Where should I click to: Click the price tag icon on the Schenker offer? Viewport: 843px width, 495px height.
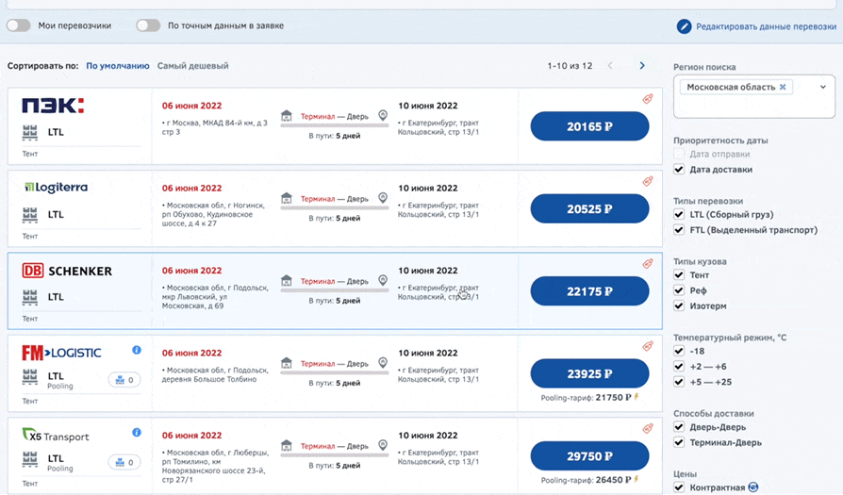(648, 263)
